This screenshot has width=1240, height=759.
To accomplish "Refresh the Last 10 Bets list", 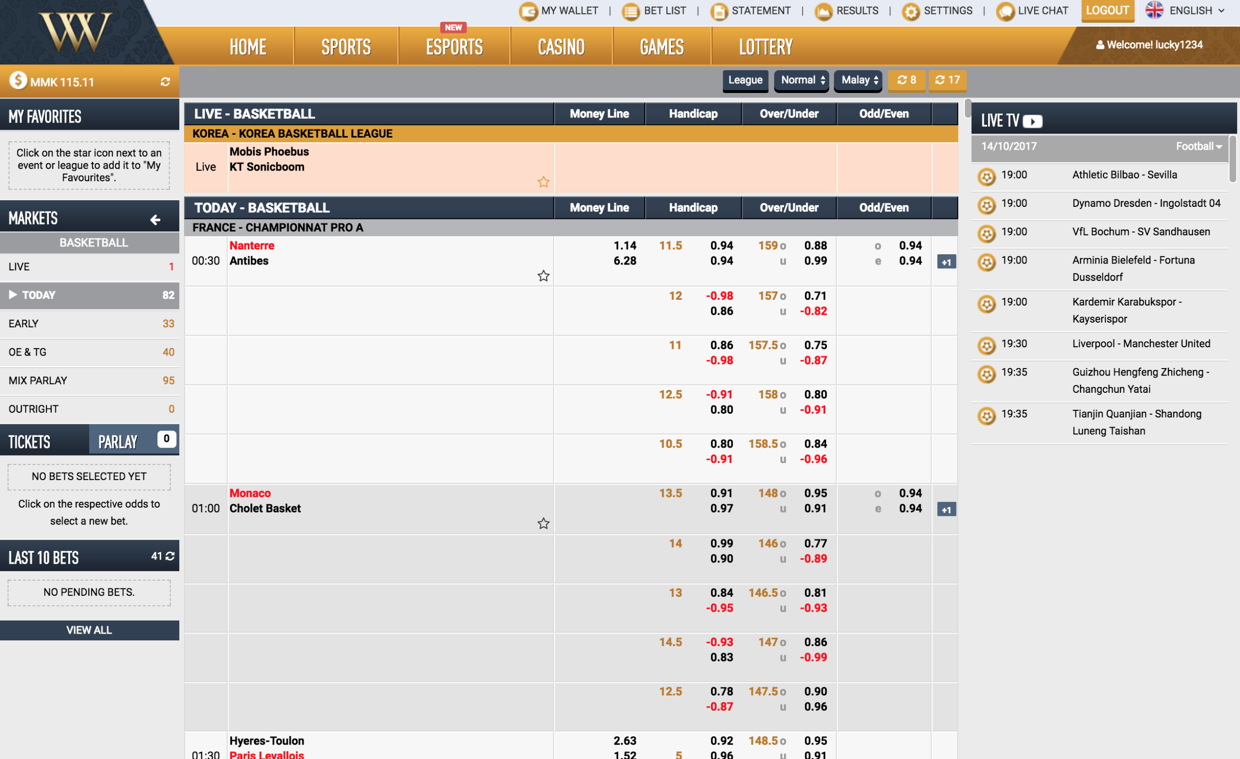I will coord(170,556).
